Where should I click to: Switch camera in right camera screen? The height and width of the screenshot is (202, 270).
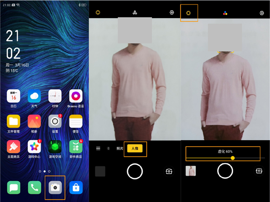[259, 171]
